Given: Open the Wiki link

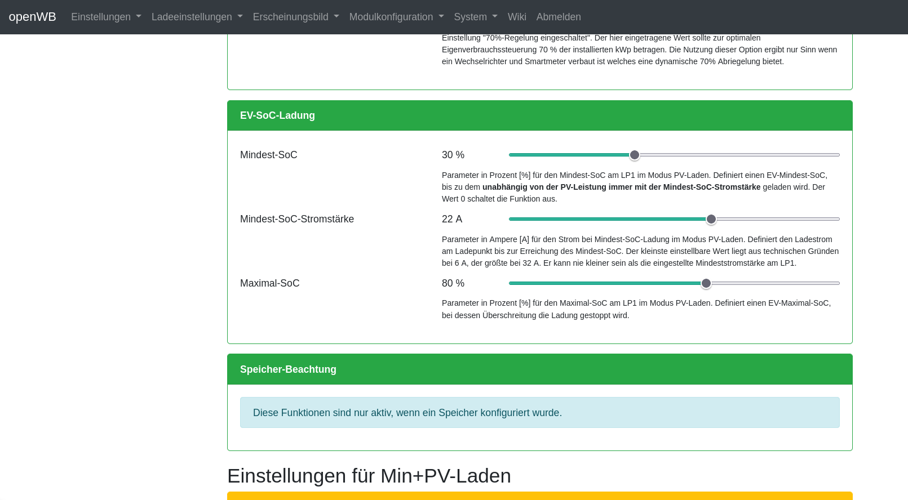Looking at the screenshot, I should [517, 17].
